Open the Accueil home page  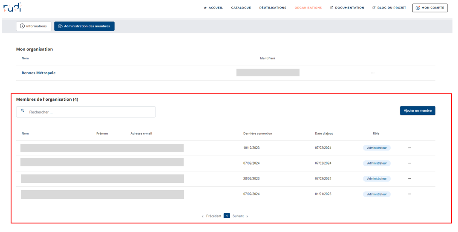213,8
